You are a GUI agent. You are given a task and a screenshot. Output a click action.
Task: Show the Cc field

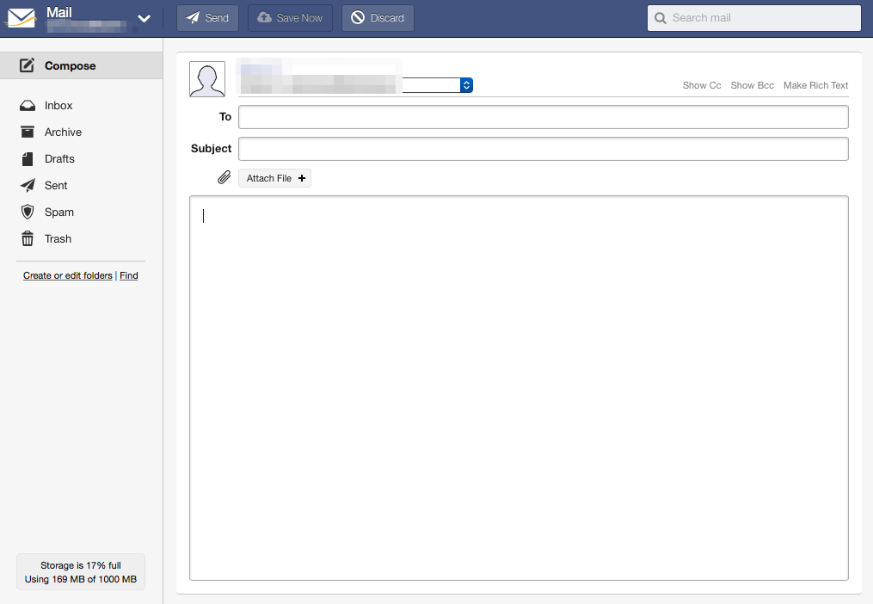[701, 85]
